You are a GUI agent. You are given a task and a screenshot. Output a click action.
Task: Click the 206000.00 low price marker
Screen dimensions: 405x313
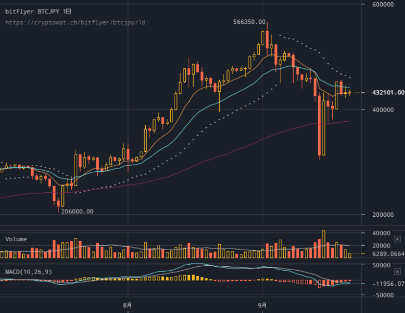point(77,211)
